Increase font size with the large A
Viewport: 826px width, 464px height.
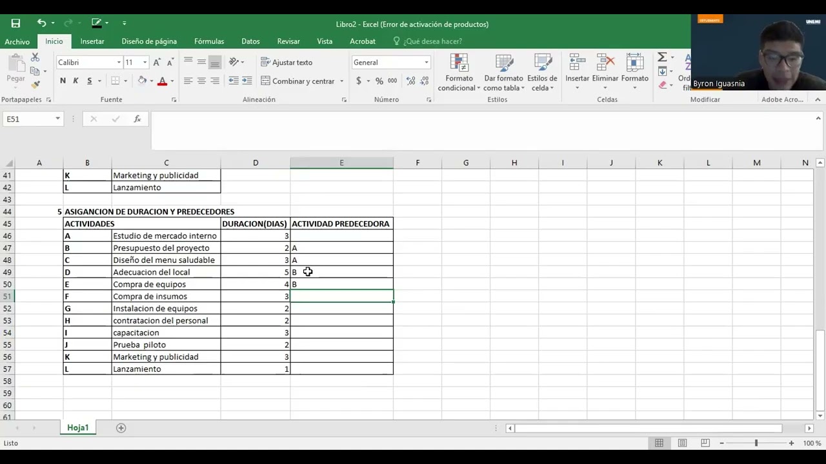coord(157,63)
